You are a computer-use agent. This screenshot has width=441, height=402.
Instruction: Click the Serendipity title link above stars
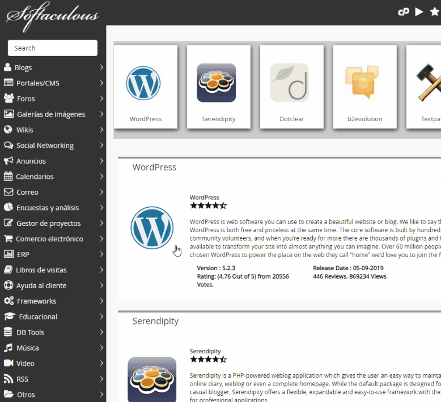coord(205,351)
